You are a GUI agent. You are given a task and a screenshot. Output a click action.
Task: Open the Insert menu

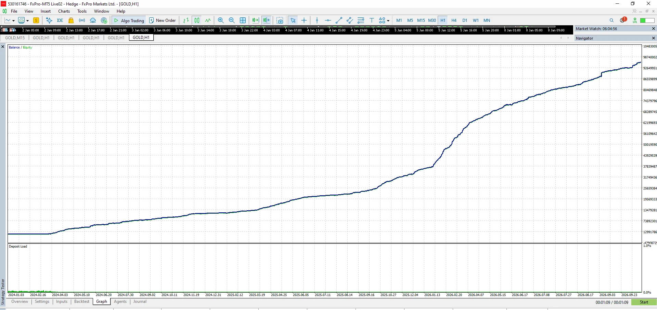(x=46, y=11)
